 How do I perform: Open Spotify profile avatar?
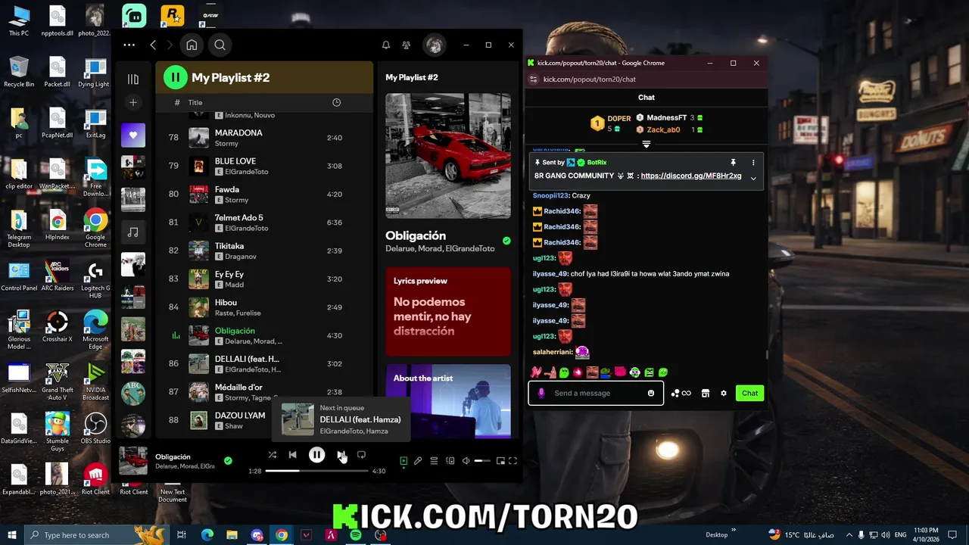pyautogui.click(x=435, y=45)
